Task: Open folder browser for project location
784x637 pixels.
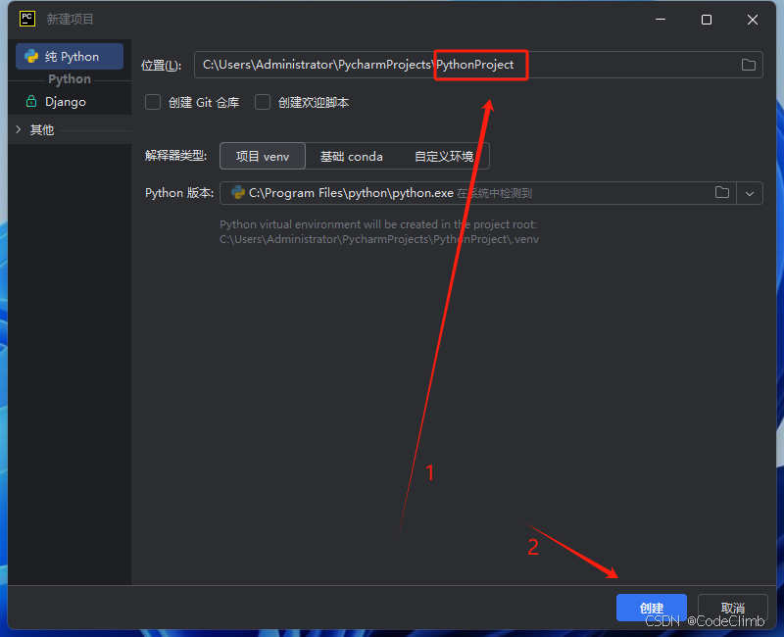Action: [x=748, y=65]
